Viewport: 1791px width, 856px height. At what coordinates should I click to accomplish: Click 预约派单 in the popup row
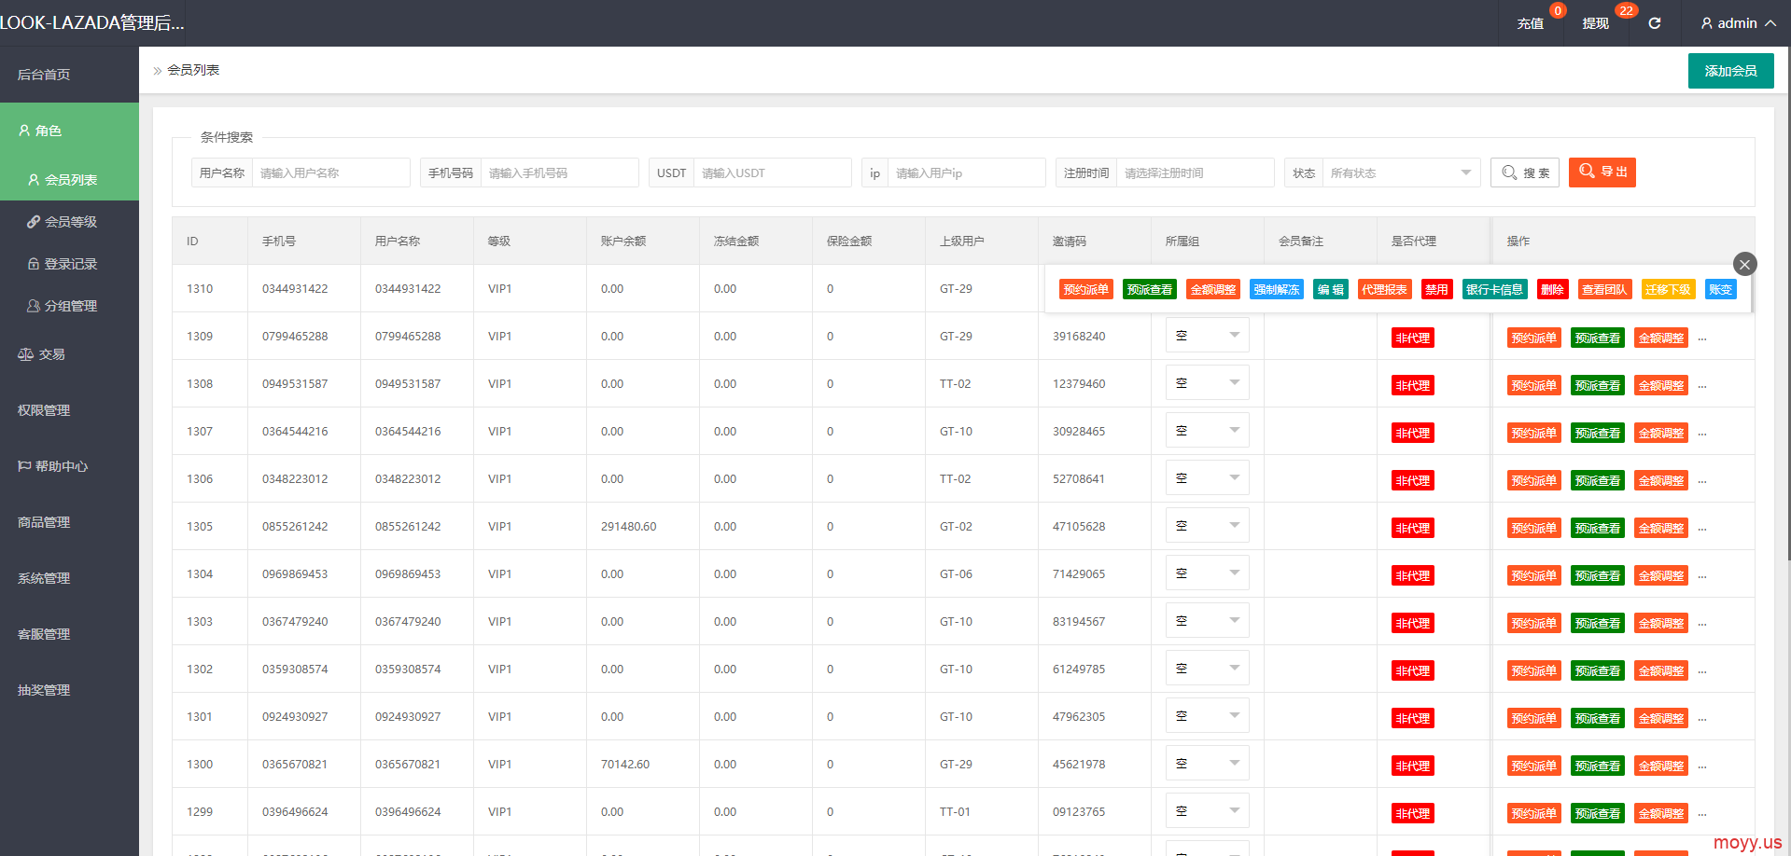point(1086,289)
